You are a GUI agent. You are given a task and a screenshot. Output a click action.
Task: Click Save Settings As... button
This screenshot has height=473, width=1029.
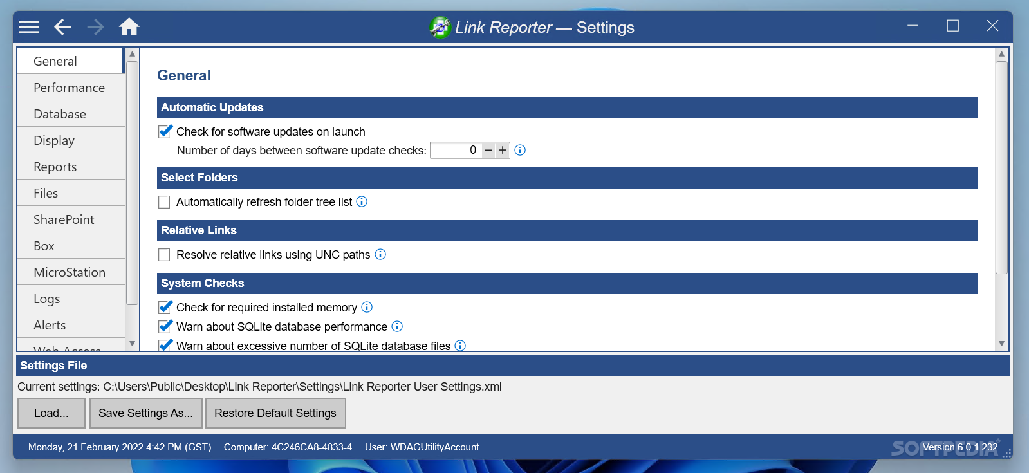pyautogui.click(x=146, y=413)
